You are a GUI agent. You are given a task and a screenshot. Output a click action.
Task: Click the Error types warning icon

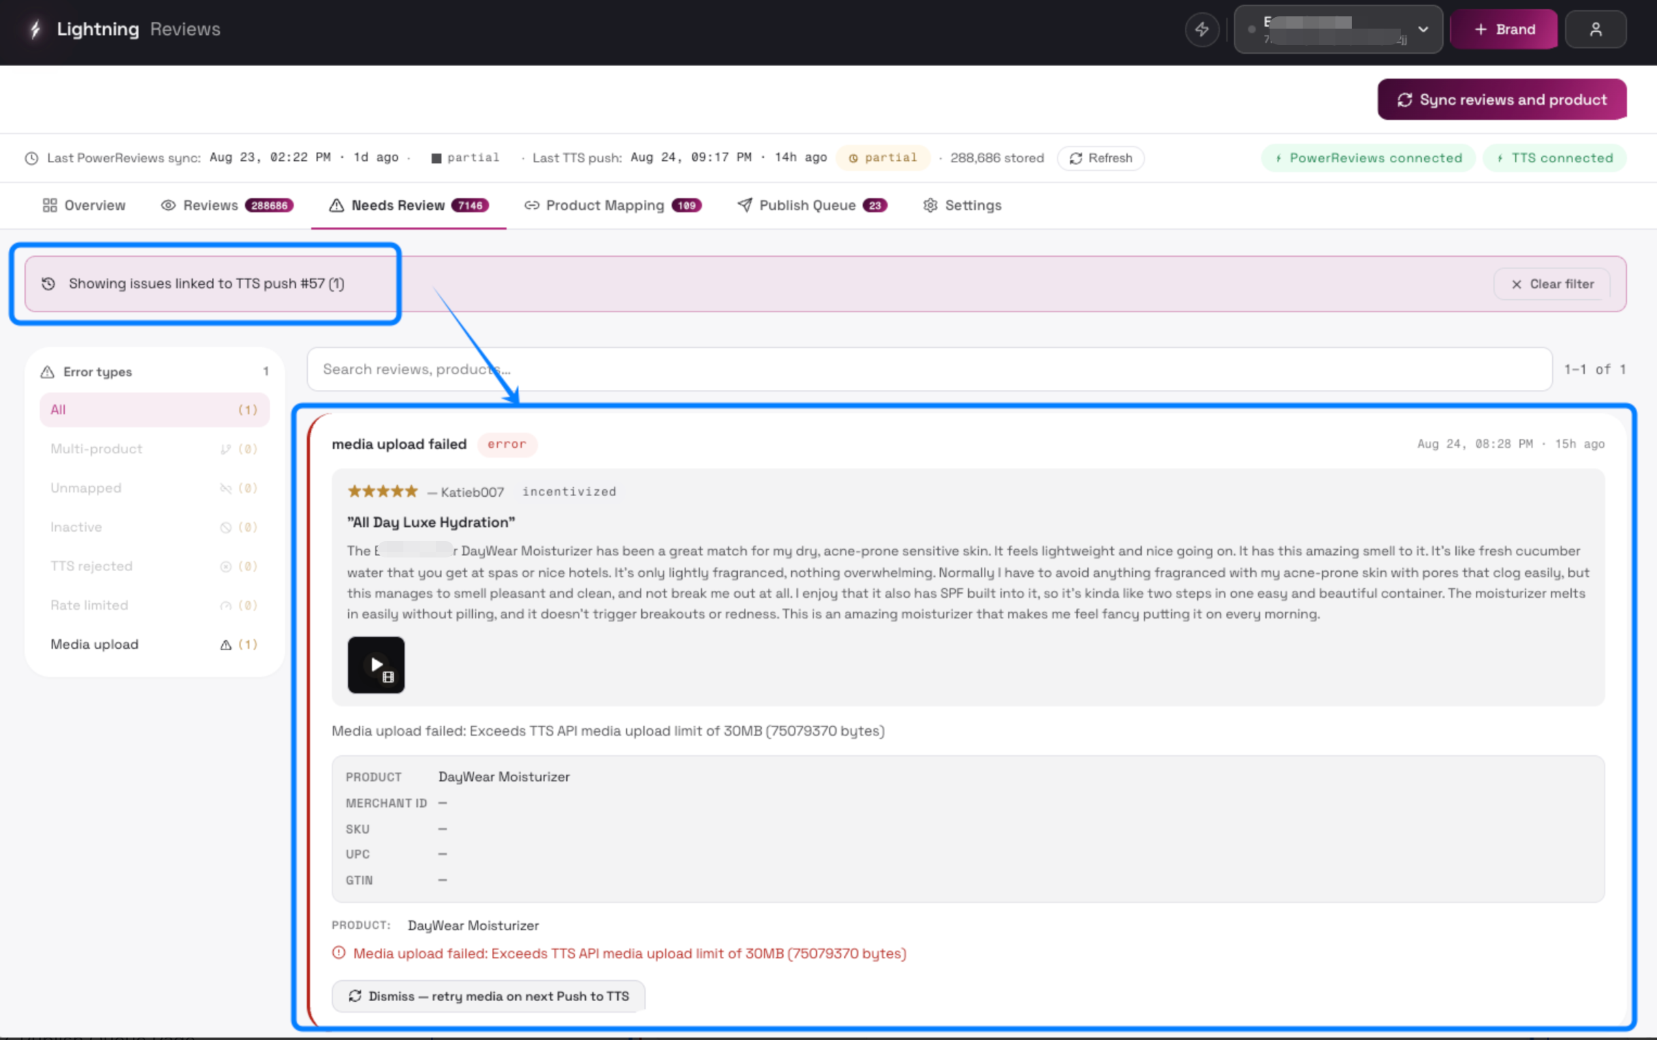tap(48, 372)
